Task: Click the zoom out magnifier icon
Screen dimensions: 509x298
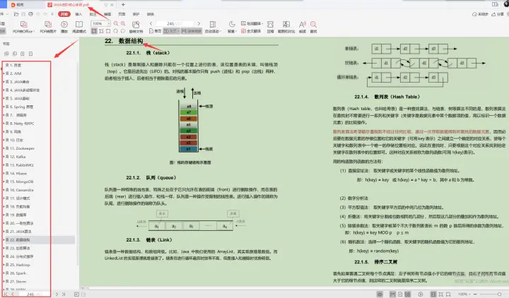Action: (116, 24)
